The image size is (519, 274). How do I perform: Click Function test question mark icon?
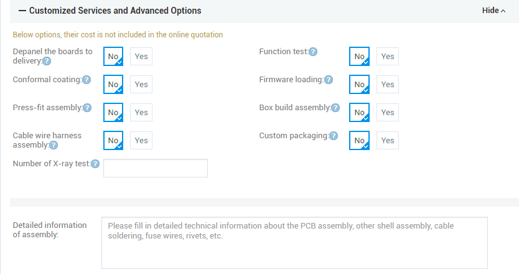(313, 52)
